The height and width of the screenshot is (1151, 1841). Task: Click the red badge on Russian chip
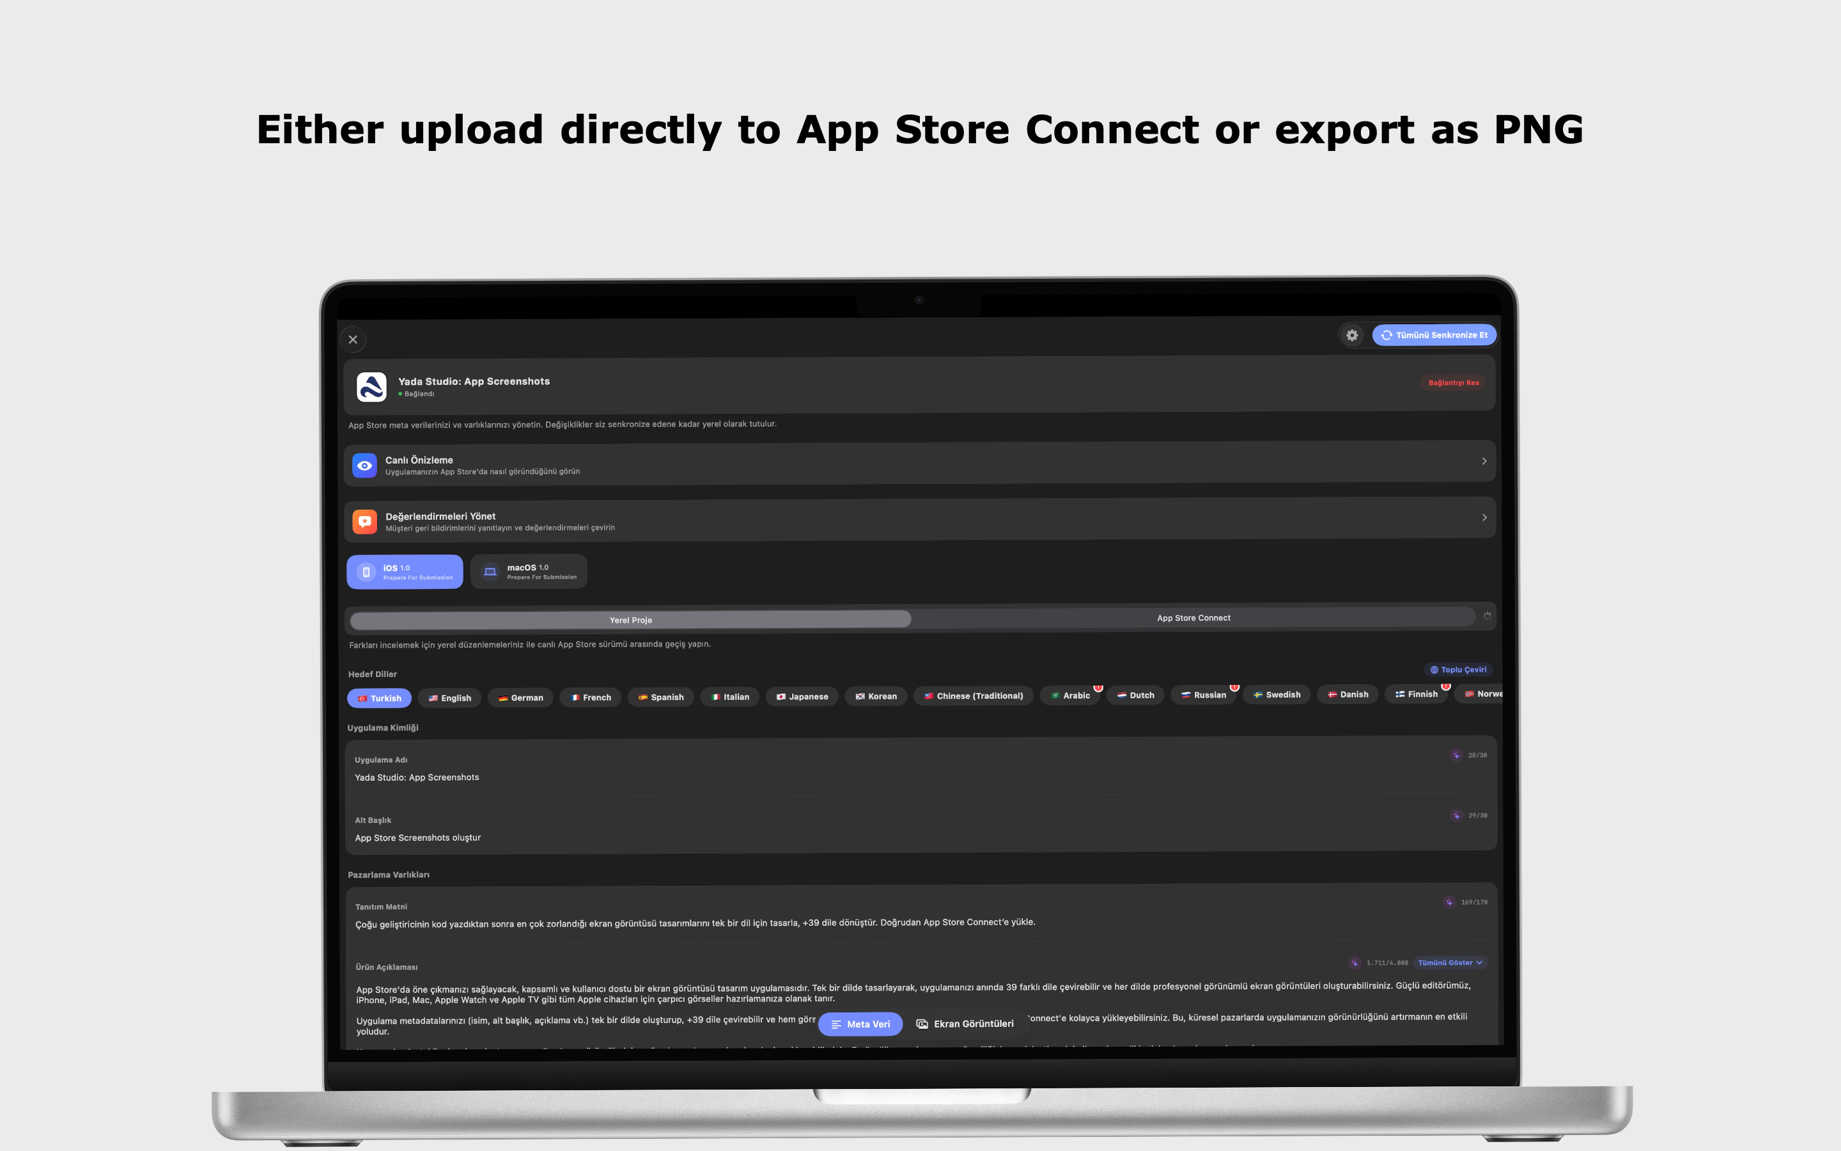(x=1234, y=687)
